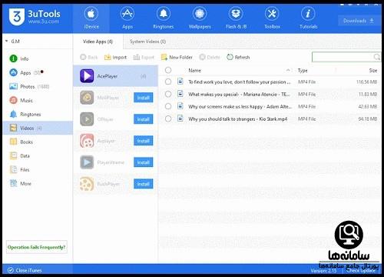This screenshot has height=277, width=384.
Task: Select 'Why you should talk to strangers' radio
Action: pyautogui.click(x=168, y=118)
